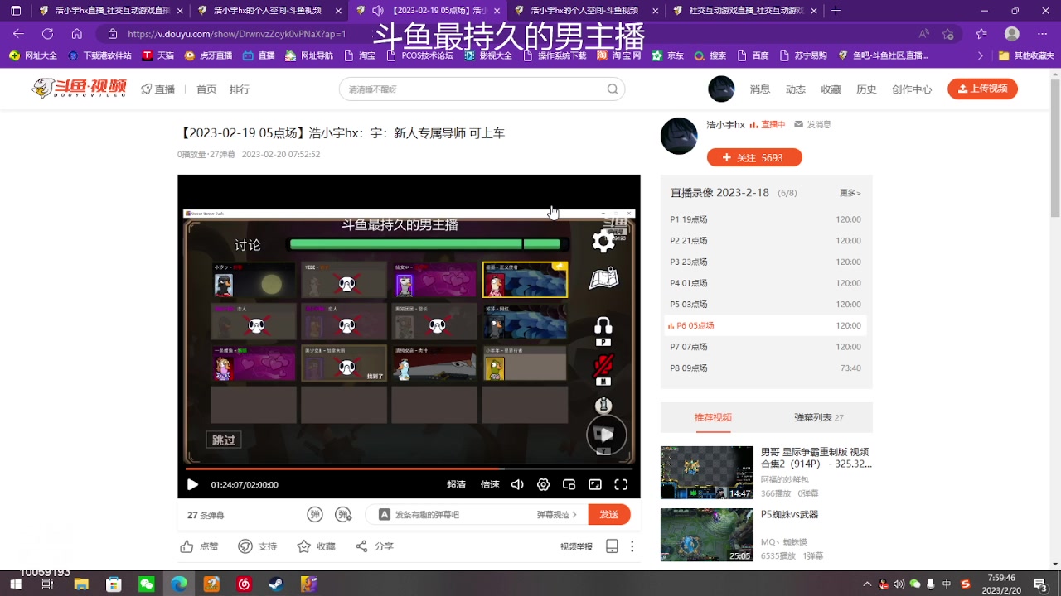Mute the video player volume icon
1061x596 pixels.
(x=517, y=485)
